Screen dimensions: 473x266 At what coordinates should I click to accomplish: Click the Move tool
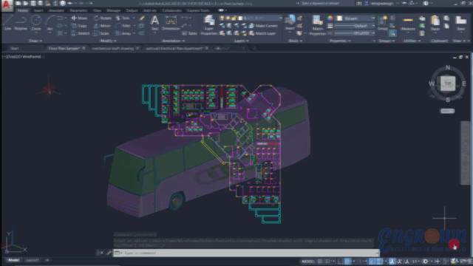[x=79, y=18]
